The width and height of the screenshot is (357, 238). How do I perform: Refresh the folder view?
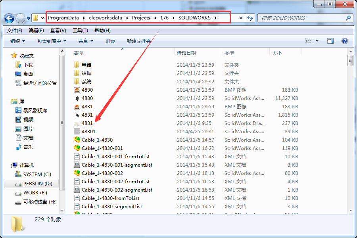250,18
